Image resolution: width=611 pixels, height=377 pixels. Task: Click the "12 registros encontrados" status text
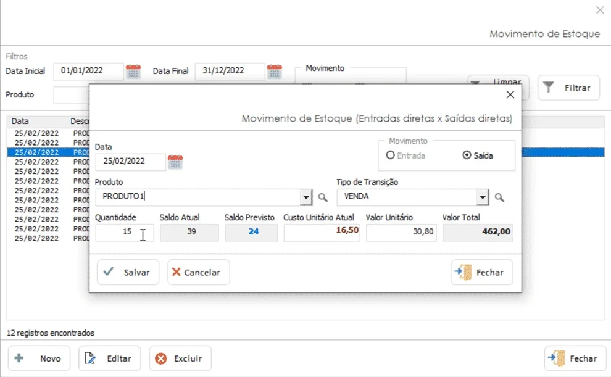coord(51,333)
